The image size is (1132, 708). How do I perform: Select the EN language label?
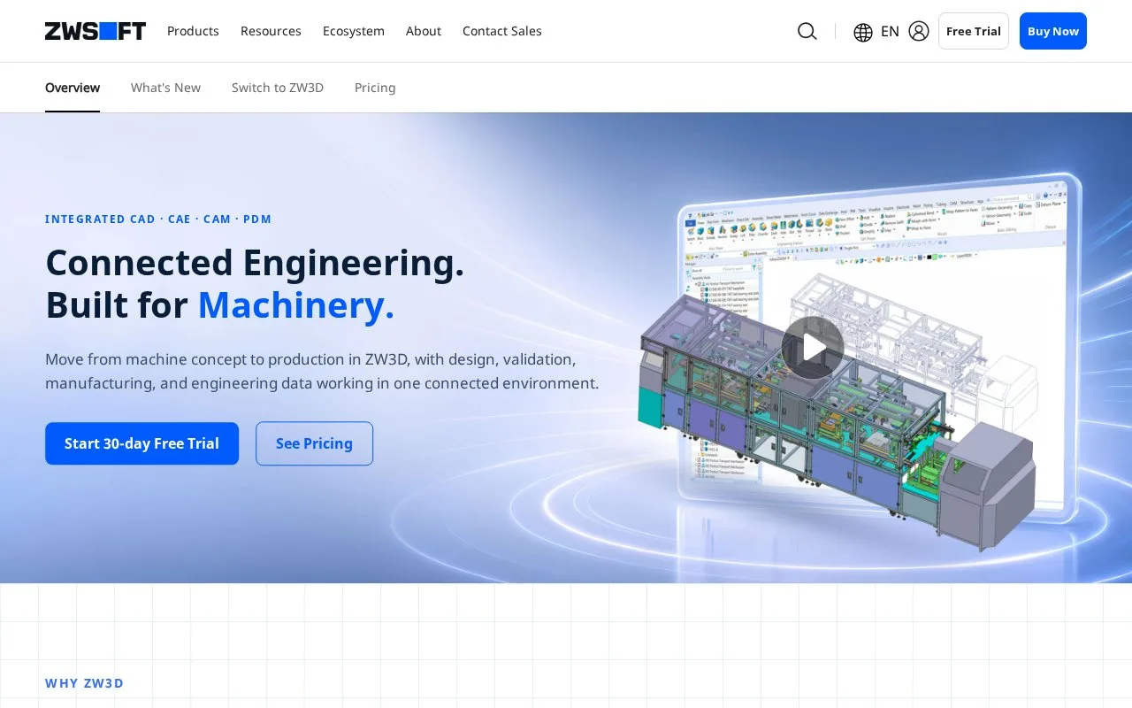tap(890, 31)
